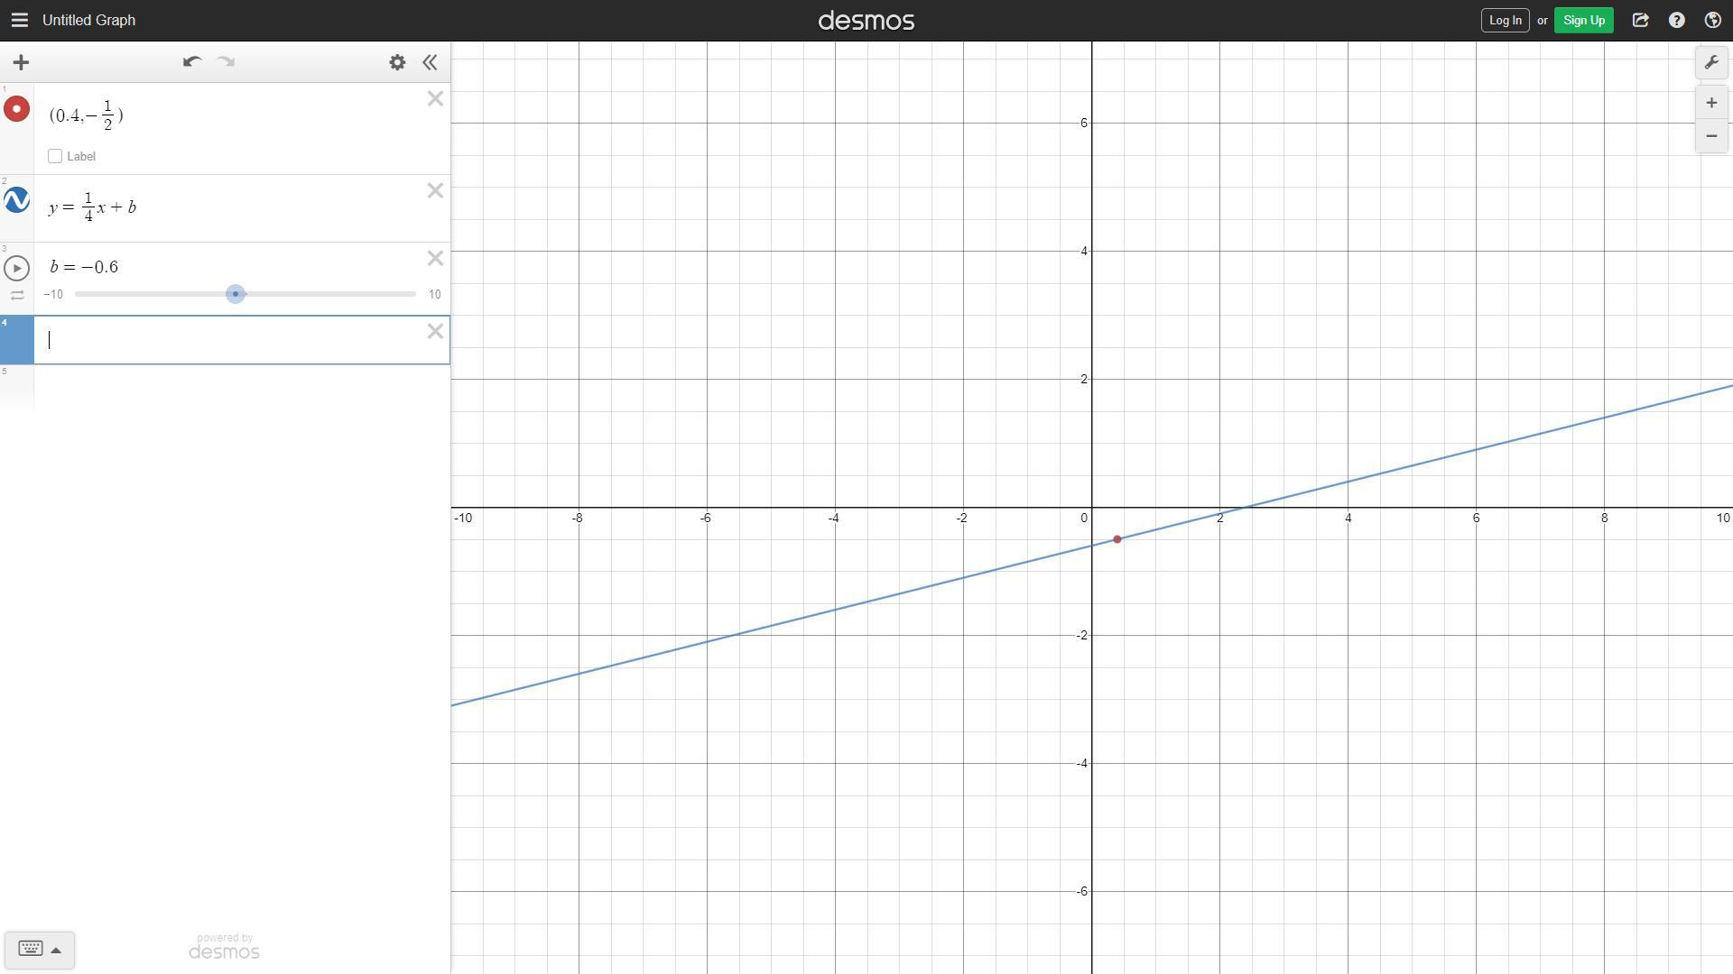Open the Graph Settings wrench
Screen dimensions: 1733x974
click(1710, 62)
